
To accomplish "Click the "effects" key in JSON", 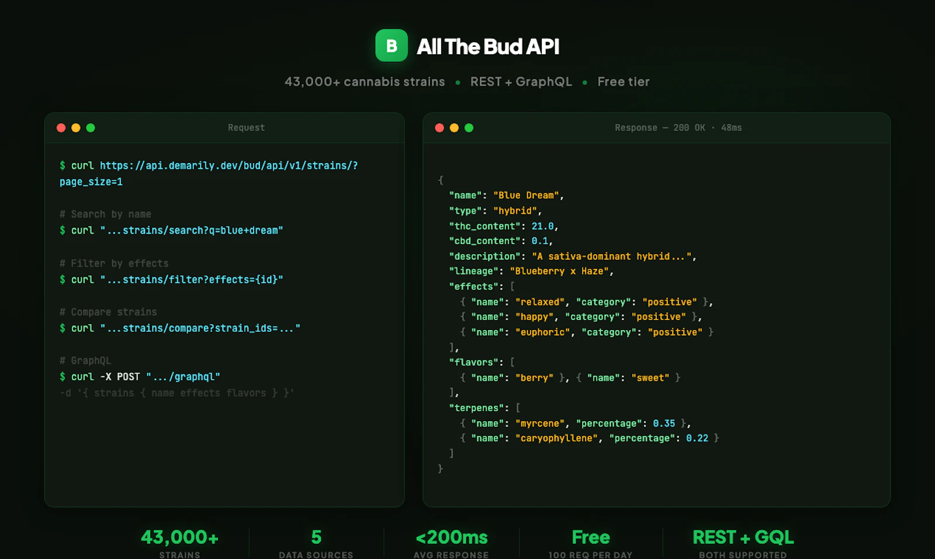I will pos(473,287).
